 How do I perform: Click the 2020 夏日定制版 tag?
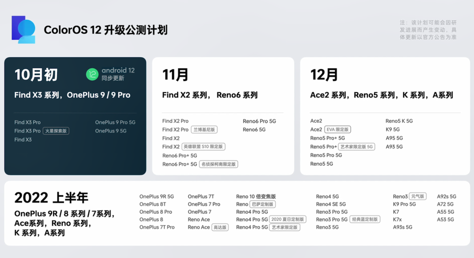[288, 219]
